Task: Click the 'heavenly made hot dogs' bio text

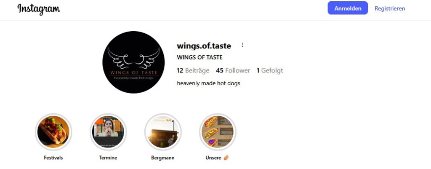Action: point(208,83)
